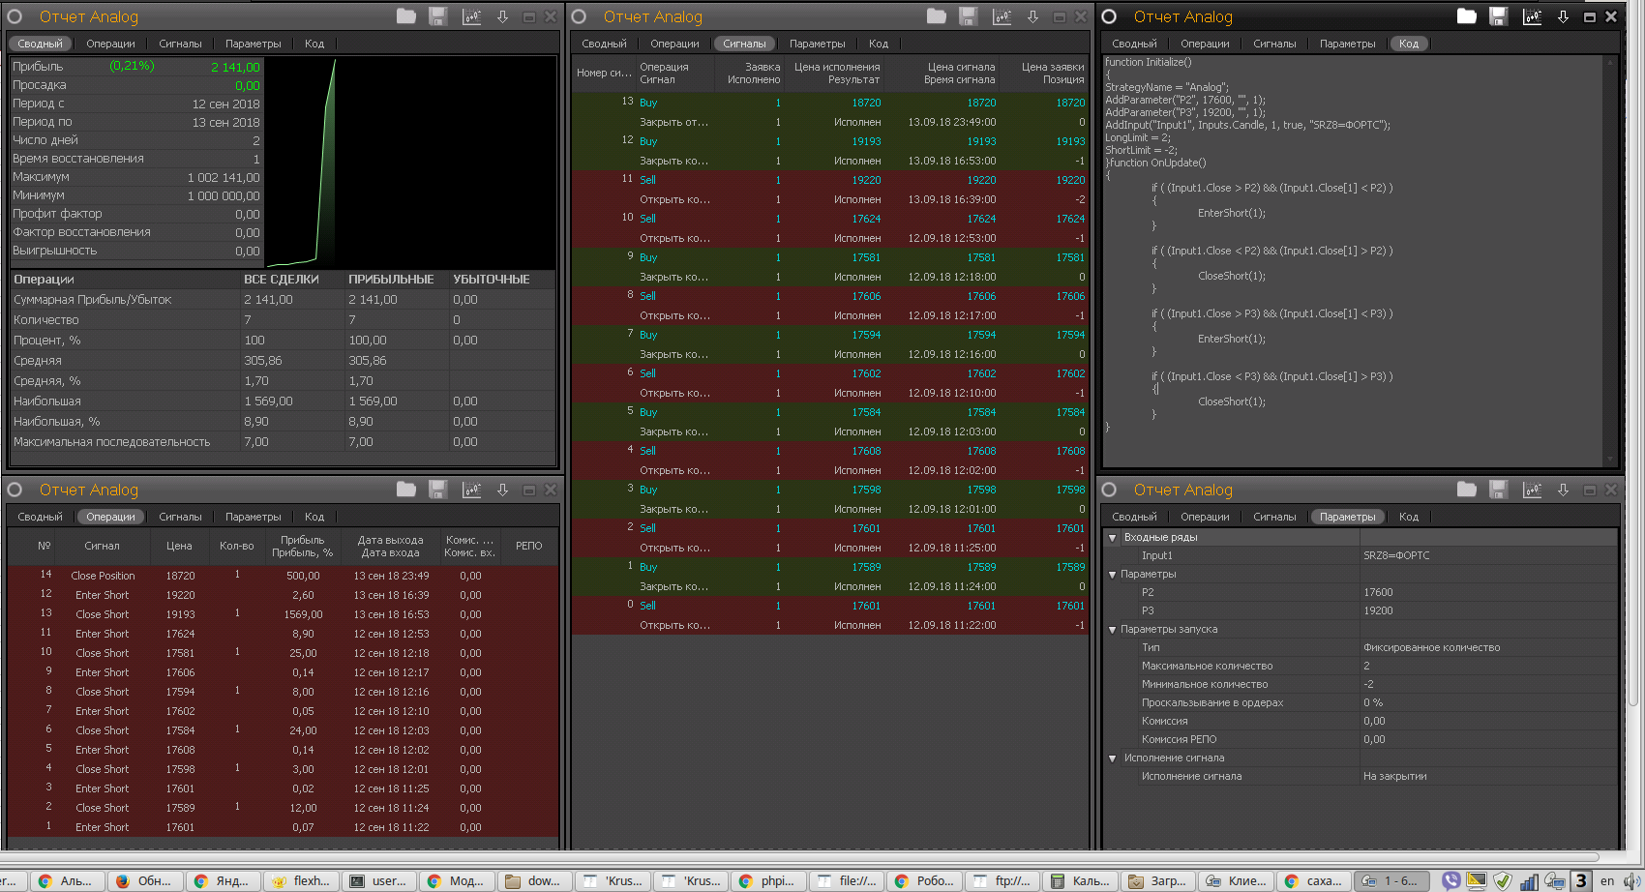Click the P2 value field 17600
This screenshot has height=892, width=1645.
pyautogui.click(x=1378, y=592)
